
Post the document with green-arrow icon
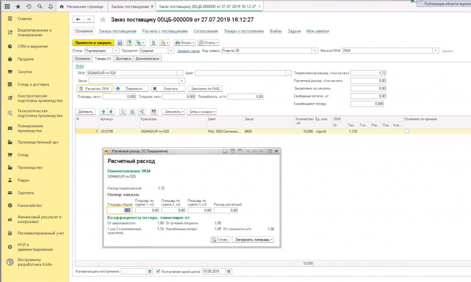tap(129, 43)
